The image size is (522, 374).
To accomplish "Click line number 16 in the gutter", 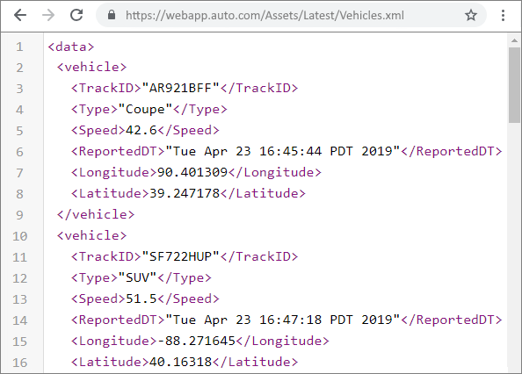I will [x=19, y=363].
